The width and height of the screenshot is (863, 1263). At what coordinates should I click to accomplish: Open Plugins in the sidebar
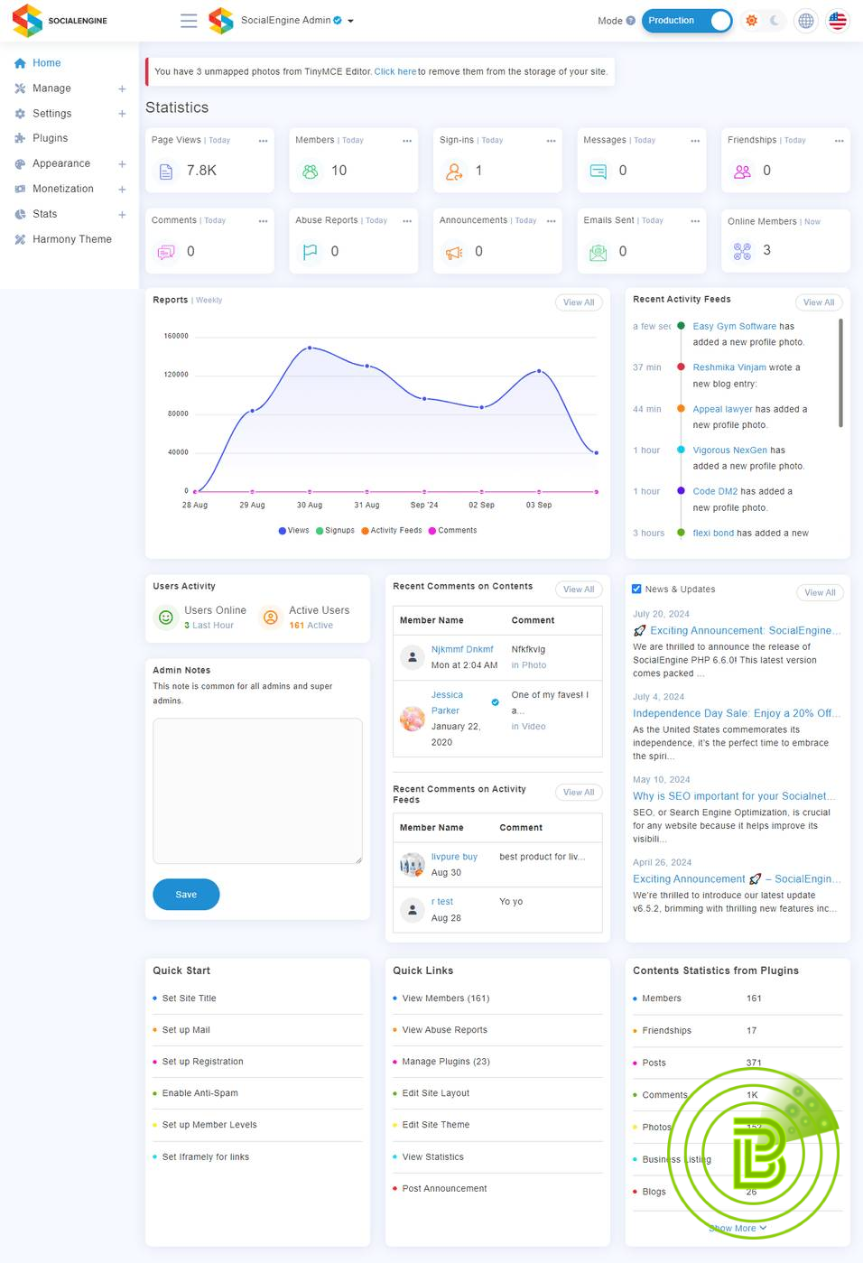click(50, 138)
